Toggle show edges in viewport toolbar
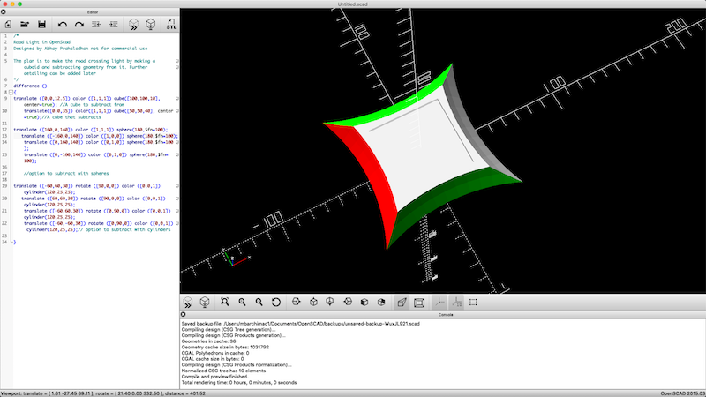The image size is (706, 397). 474,302
